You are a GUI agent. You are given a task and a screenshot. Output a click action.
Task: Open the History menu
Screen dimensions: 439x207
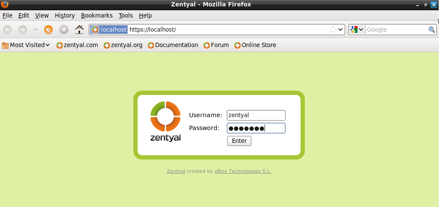tap(65, 15)
